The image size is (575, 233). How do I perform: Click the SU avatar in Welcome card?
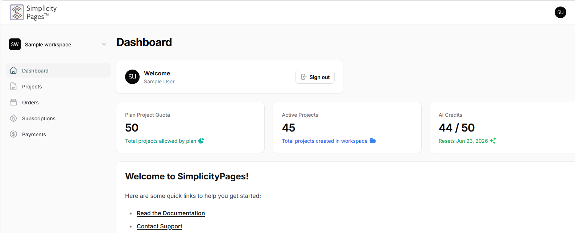[132, 77]
